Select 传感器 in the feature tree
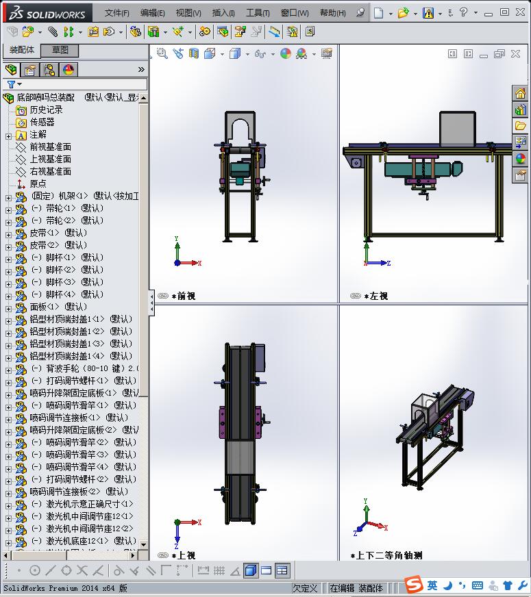Screen dimensions: 531x597 click(x=42, y=123)
